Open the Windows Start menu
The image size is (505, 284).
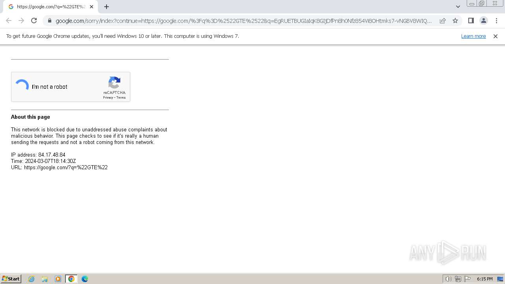point(11,279)
